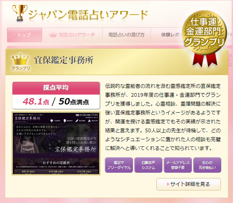This screenshot has height=203, width=233.
Task: Click the 安心の完全後払い purple badge
Action: 207,165
